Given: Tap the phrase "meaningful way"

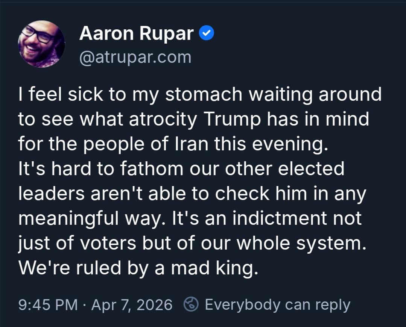Looking at the screenshot, I should tap(90, 218).
